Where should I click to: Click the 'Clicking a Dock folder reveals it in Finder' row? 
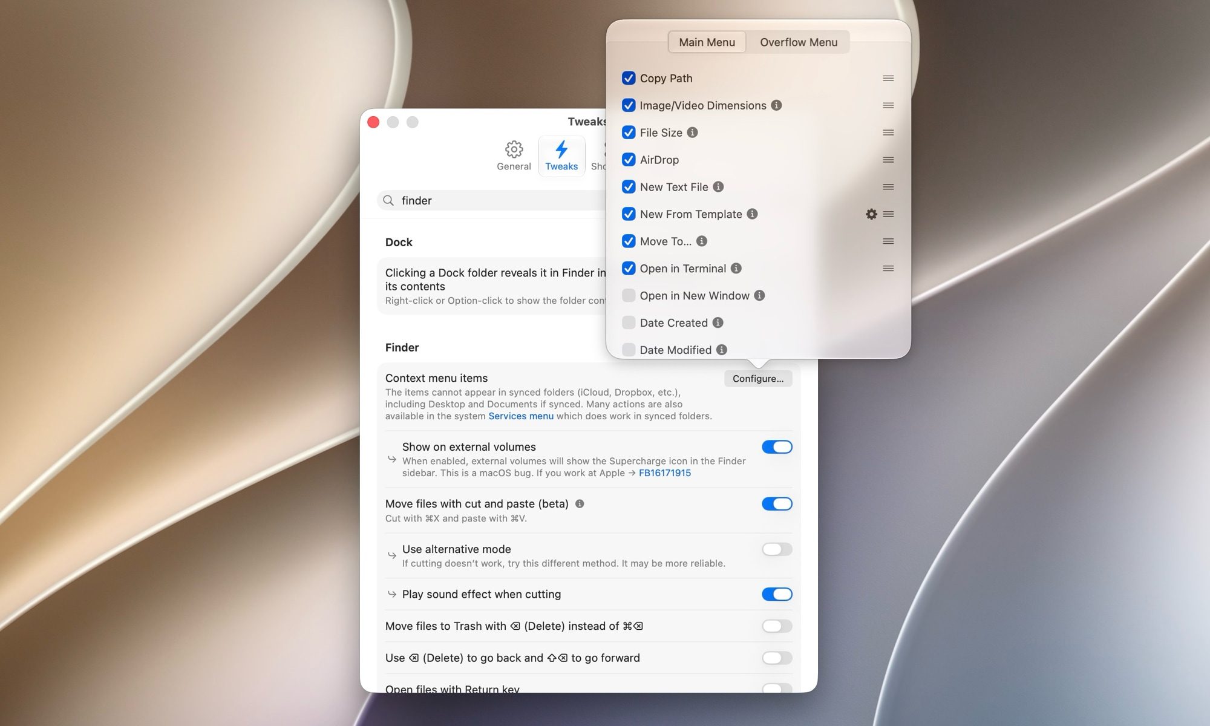tap(492, 286)
